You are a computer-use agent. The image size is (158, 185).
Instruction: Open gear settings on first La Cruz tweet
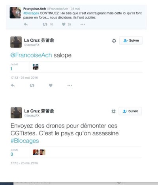tap(114, 41)
